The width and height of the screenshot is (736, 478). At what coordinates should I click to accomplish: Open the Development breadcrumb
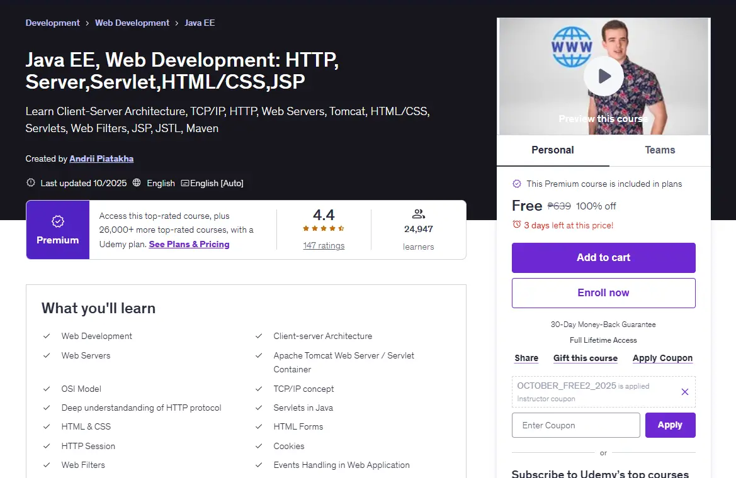pyautogui.click(x=53, y=23)
